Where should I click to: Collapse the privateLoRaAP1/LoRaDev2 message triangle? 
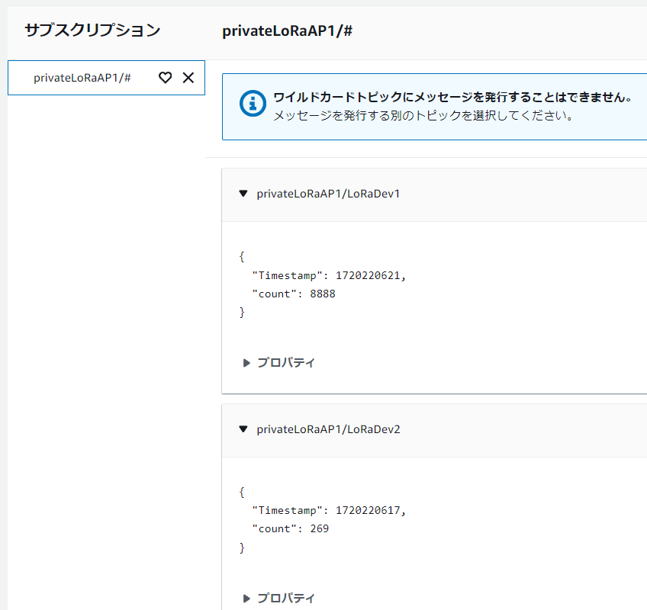(243, 429)
